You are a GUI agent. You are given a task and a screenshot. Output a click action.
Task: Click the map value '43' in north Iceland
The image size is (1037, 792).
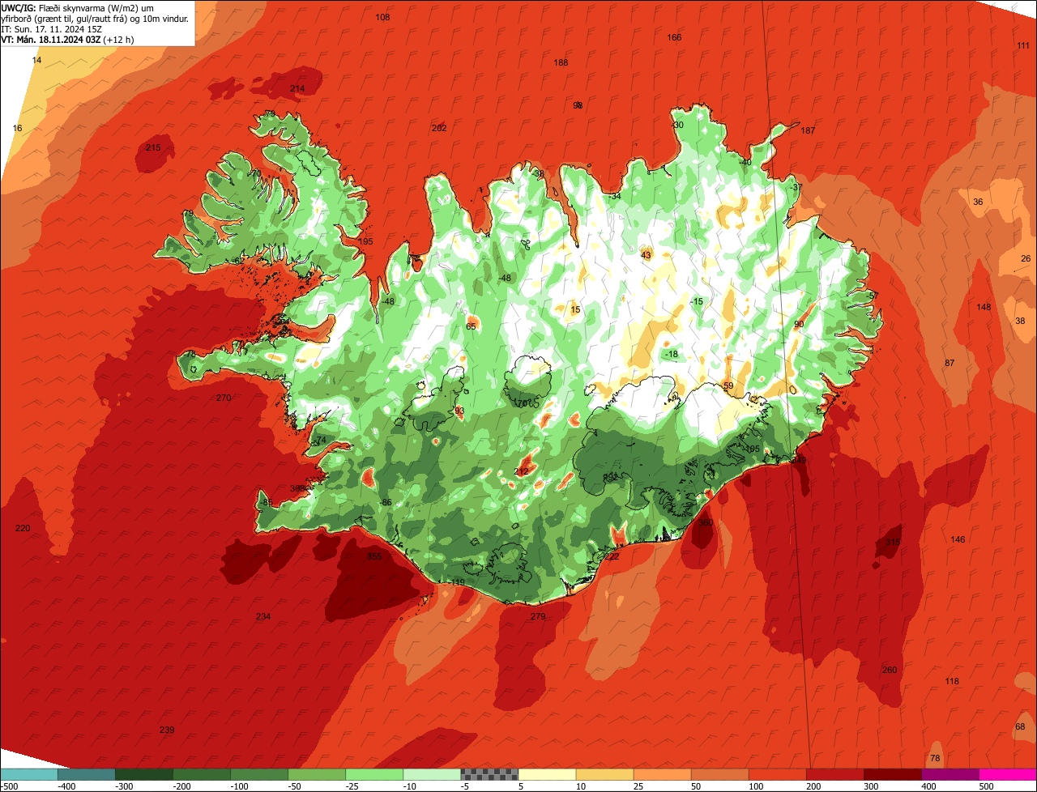(x=646, y=255)
